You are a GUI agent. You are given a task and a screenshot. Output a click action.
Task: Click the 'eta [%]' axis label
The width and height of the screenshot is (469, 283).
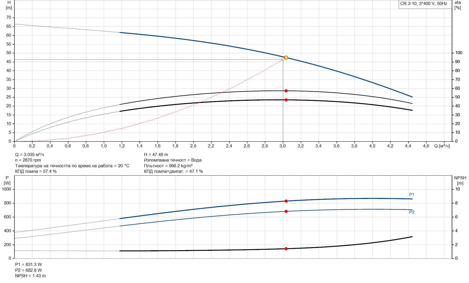tap(458, 5)
